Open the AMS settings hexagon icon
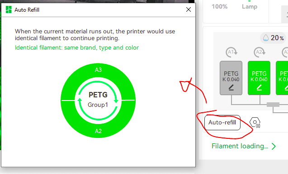Viewport: 288px width, 174px height. click(x=255, y=123)
